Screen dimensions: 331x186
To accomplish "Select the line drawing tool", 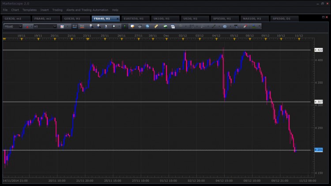I will pyautogui.click(x=214, y=26).
